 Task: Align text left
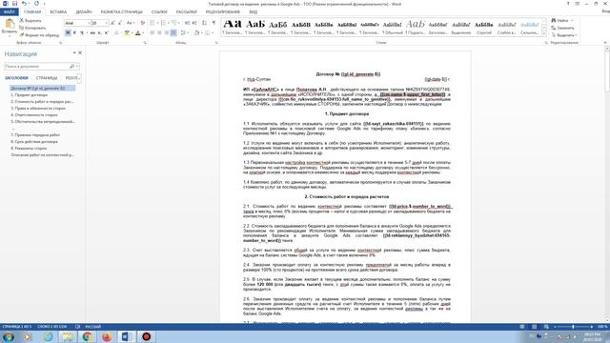(x=152, y=33)
